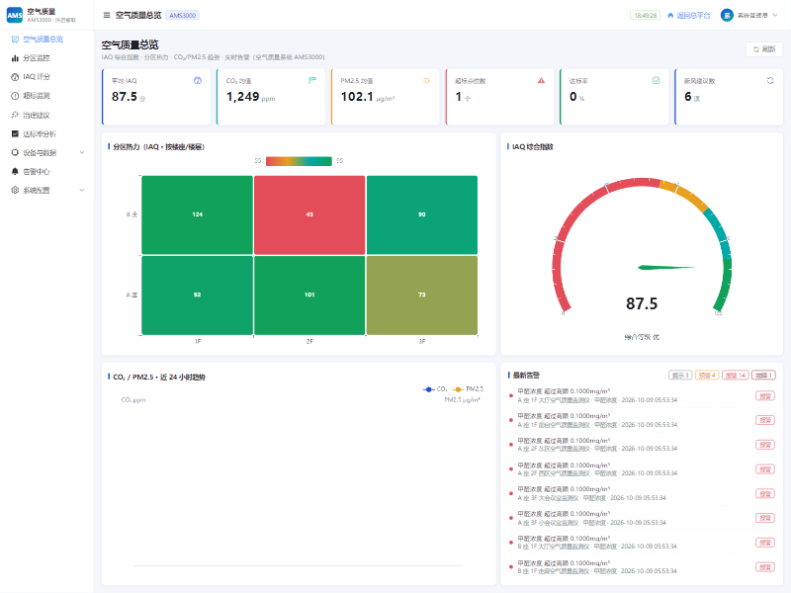Click the gauge icon on 平均 IAQ card
Viewport: 791px width, 593px height.
pos(198,81)
